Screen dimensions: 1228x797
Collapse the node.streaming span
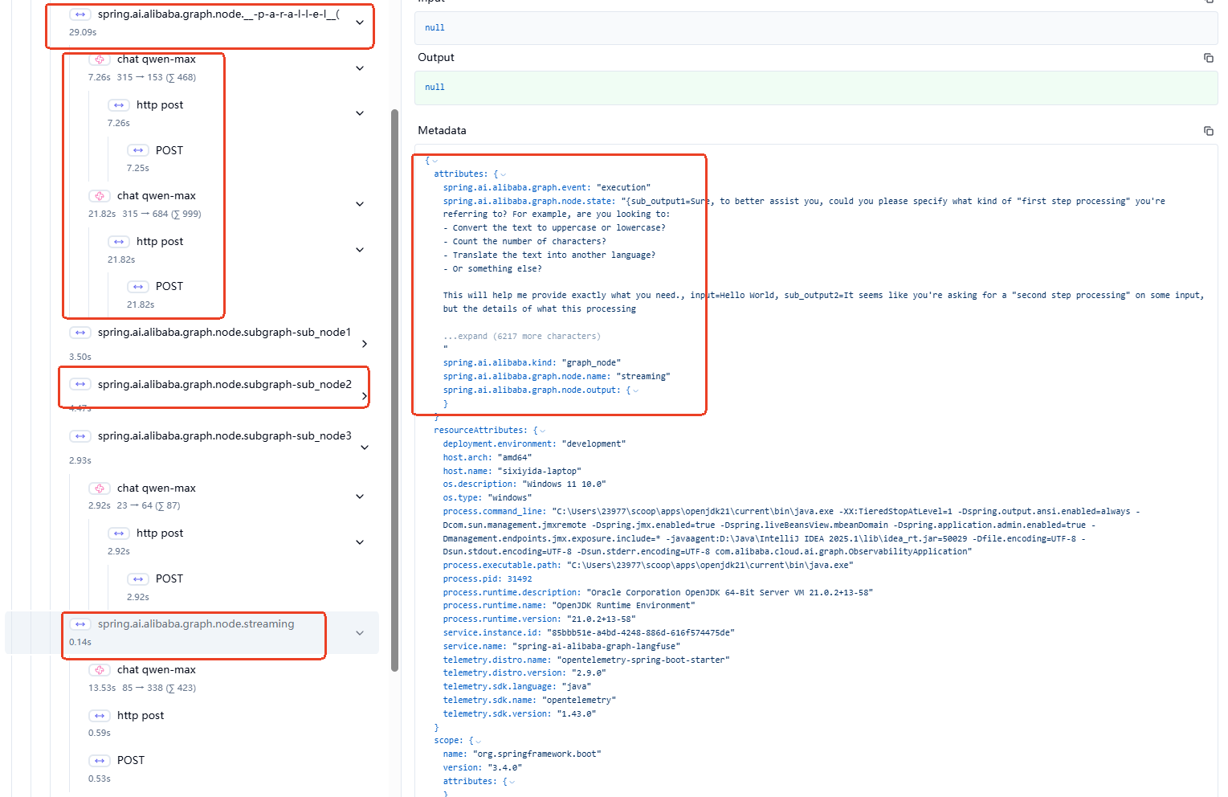click(360, 633)
